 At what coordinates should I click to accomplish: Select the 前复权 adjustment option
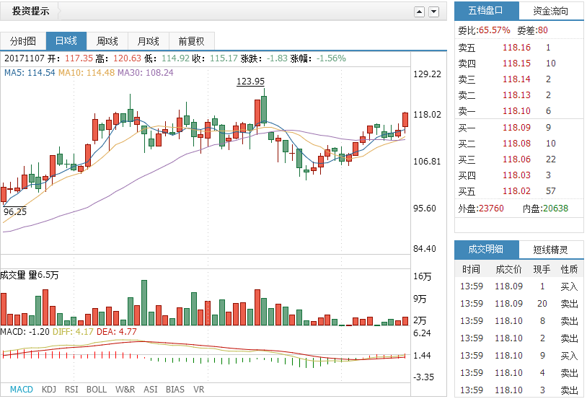point(191,41)
